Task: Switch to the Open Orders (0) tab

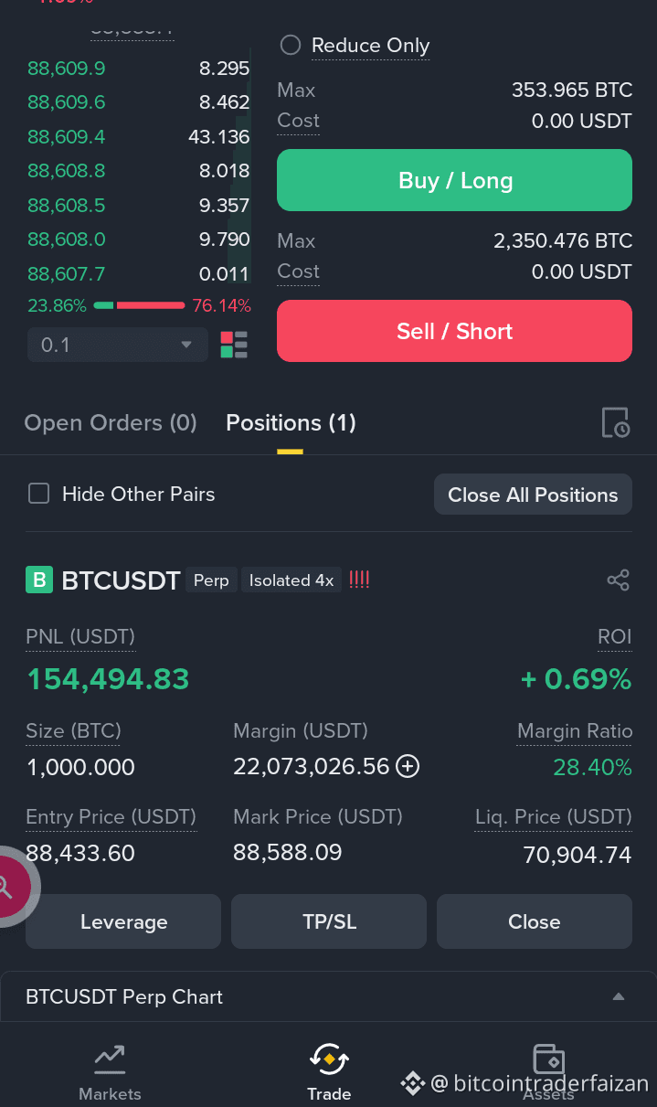Action: [x=111, y=423]
